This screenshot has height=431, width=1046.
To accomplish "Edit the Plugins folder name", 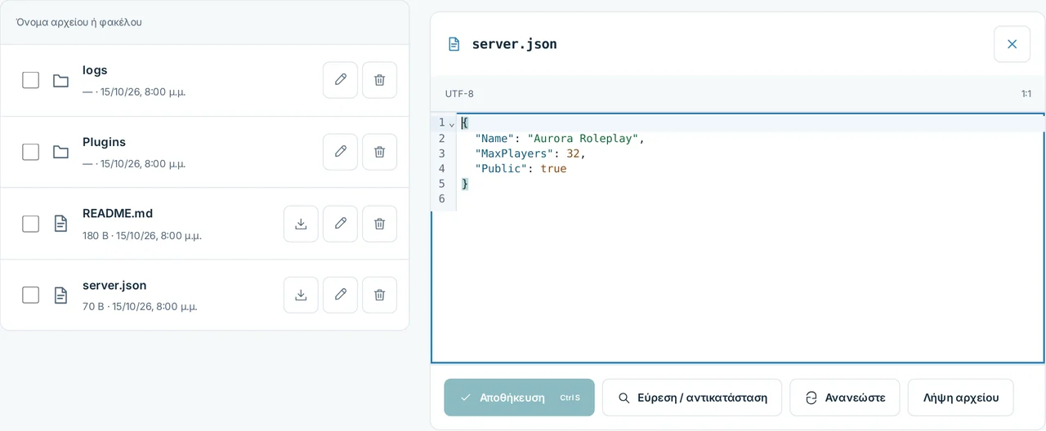I will [340, 152].
